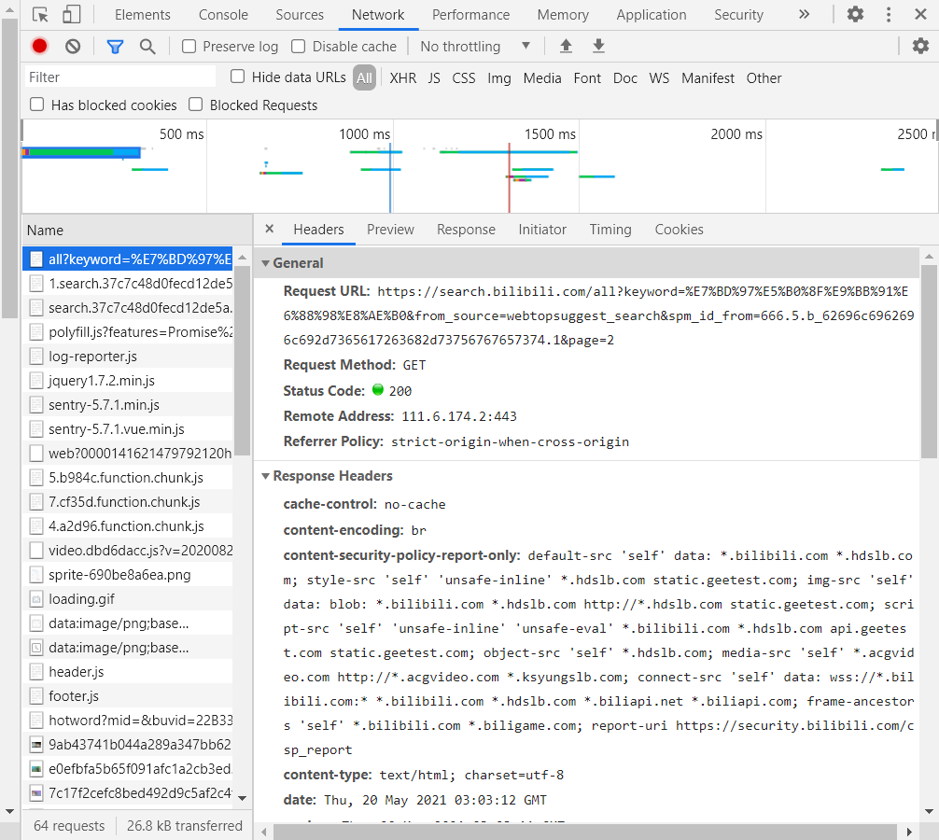Screen dimensions: 939x840
Task: Select the 7c17f2cefc8bed492d9c5af2c4 image request
Action: coord(128,792)
